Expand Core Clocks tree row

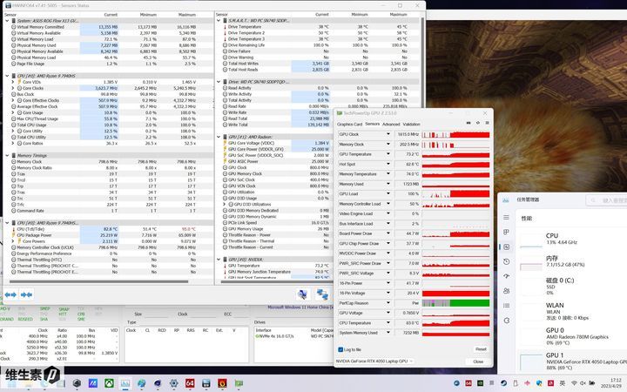pos(13,88)
